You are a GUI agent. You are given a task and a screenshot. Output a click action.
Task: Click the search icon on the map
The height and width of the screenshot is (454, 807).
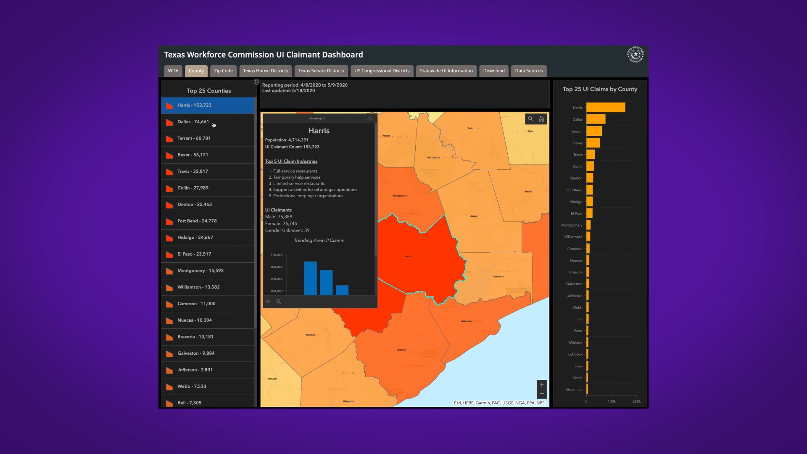(x=530, y=119)
